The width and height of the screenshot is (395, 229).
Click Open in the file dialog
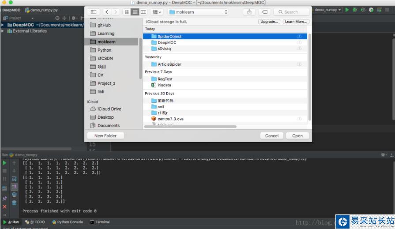(297, 136)
